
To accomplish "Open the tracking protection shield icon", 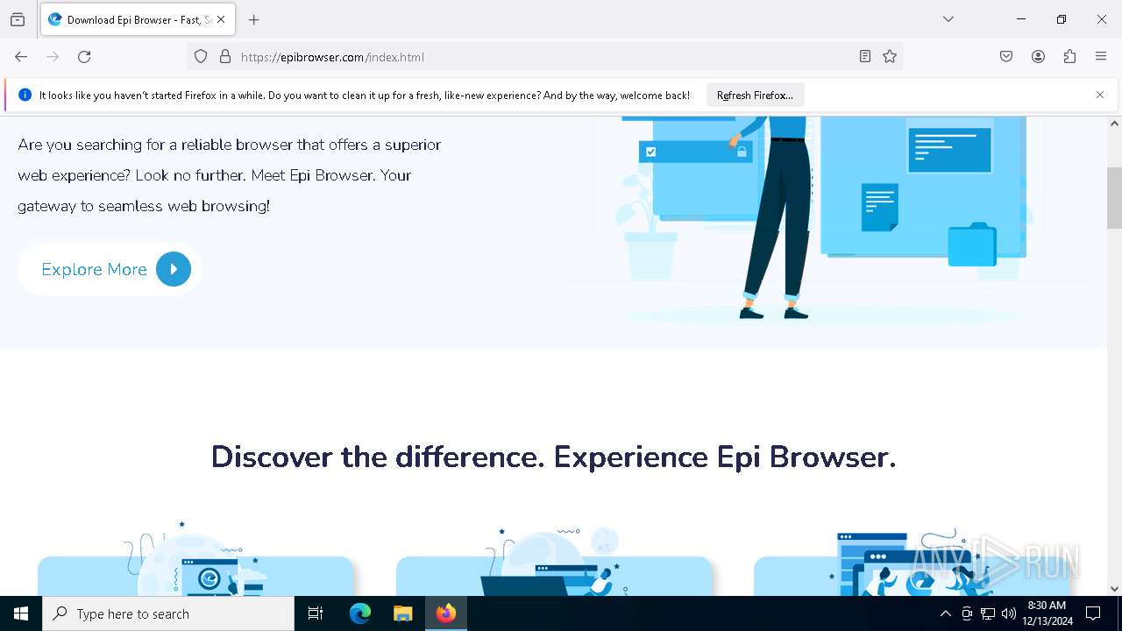I will tap(201, 57).
